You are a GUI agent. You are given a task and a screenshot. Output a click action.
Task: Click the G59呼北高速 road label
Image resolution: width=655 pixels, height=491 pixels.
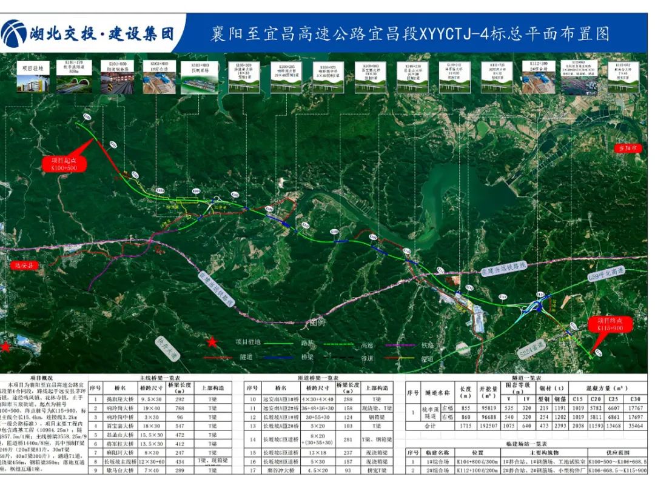coord(606,274)
